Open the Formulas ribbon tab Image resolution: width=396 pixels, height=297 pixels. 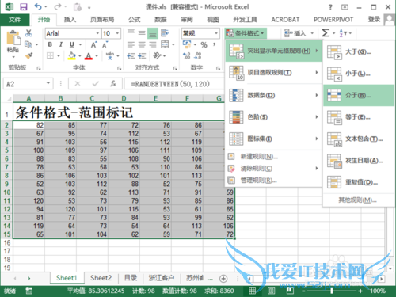point(135,20)
